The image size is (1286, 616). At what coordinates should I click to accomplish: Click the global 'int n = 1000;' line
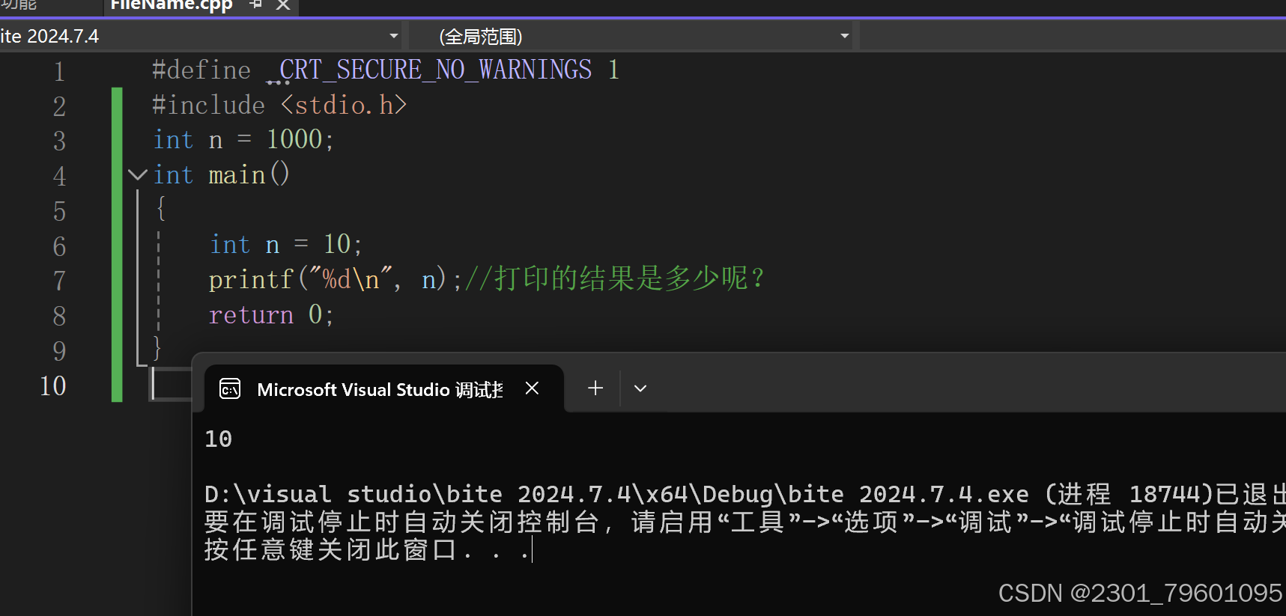[x=243, y=140]
